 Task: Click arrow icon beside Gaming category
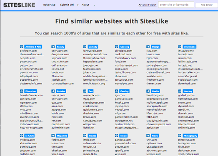coord(116,91)
